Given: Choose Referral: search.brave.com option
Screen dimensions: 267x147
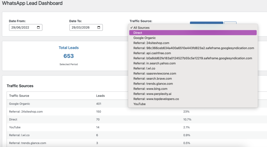Looking at the screenshot, I should pos(153,79).
